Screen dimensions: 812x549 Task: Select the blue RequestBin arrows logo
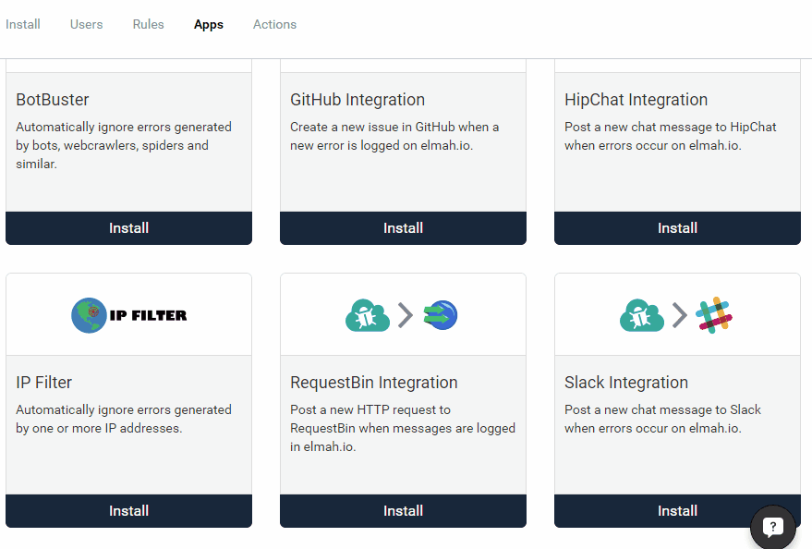tap(440, 314)
